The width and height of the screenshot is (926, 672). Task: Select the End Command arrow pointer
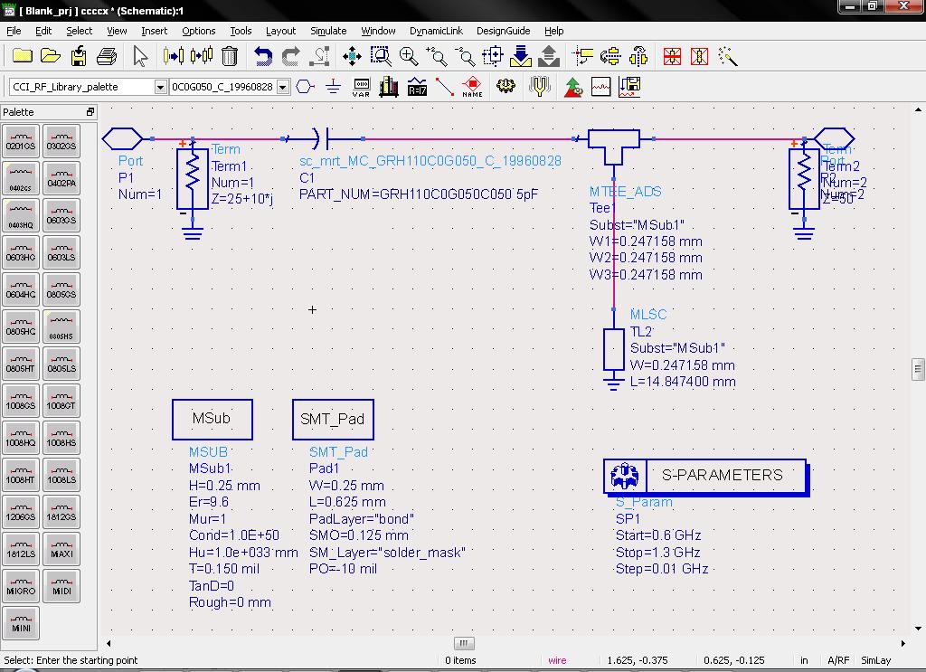coord(140,56)
